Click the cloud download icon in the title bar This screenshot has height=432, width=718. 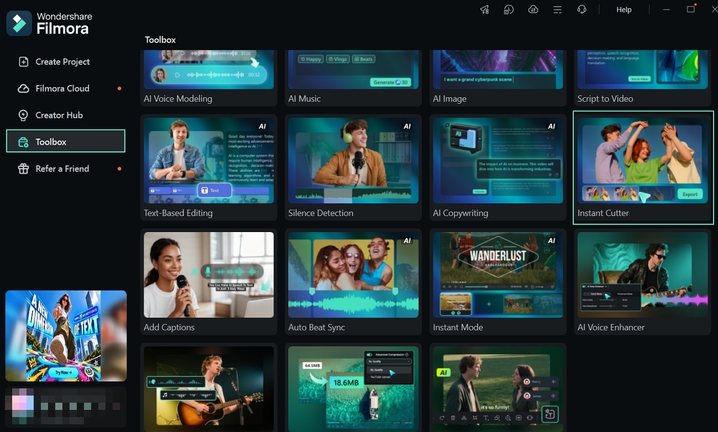click(x=533, y=10)
